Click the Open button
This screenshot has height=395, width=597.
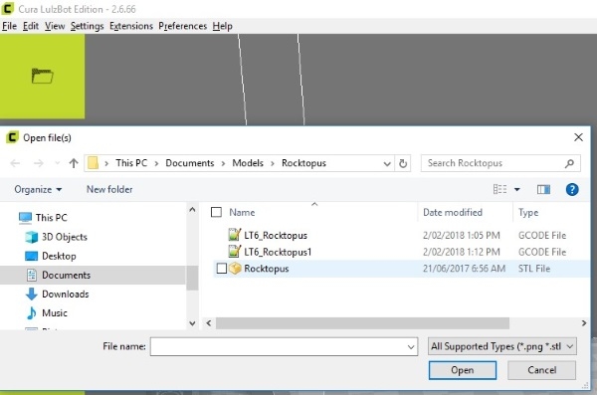pyautogui.click(x=463, y=370)
